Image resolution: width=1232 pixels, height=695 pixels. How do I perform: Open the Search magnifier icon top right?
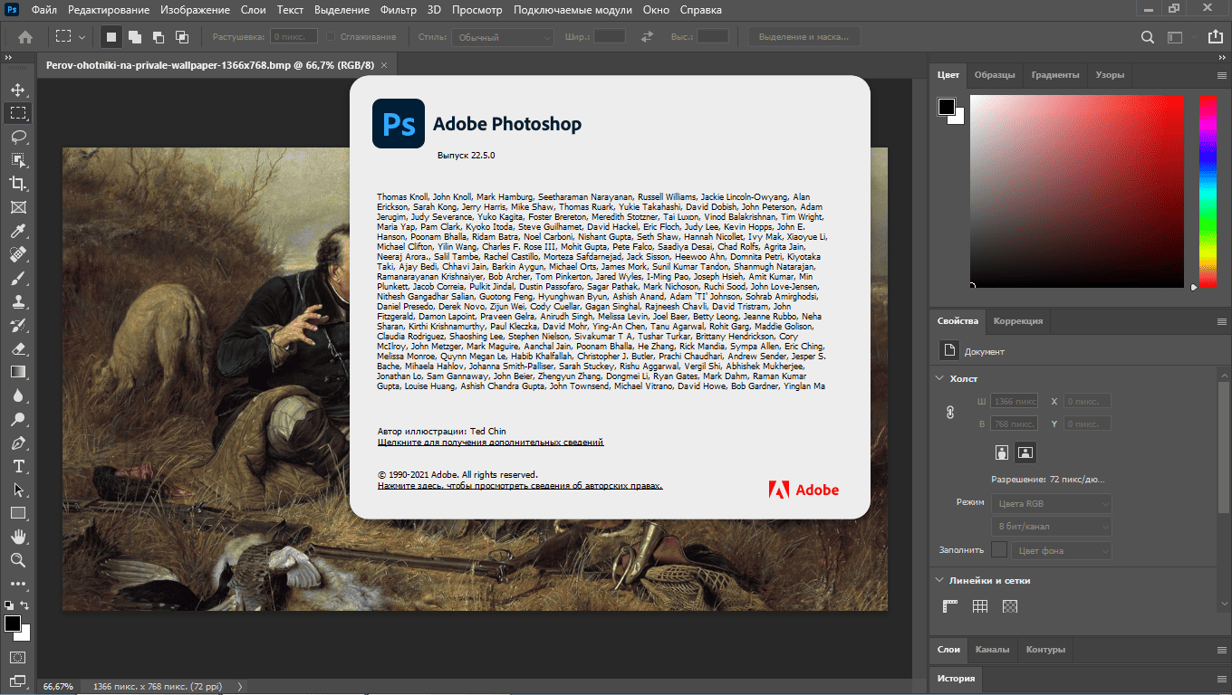coord(1148,37)
